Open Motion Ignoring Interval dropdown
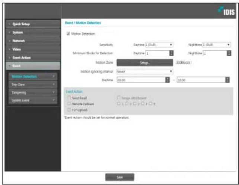Image resolution: width=239 pixels, height=185 pixels. click(x=145, y=72)
